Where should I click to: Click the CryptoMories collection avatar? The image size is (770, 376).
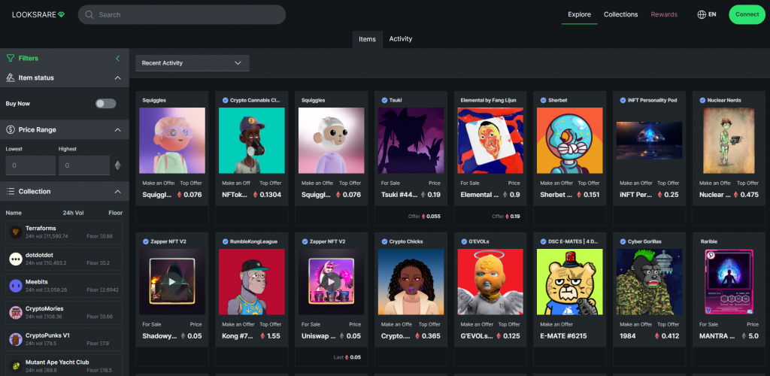(x=16, y=312)
